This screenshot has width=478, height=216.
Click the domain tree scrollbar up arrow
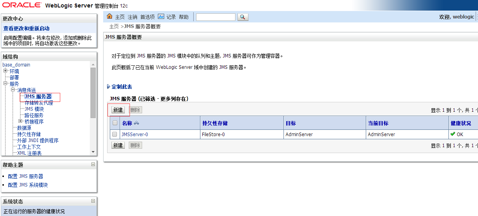[93, 65]
